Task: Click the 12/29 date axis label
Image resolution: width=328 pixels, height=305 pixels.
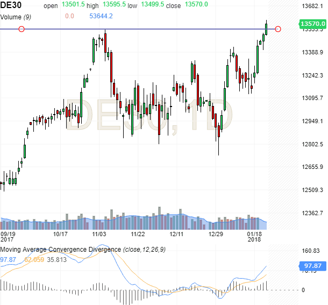Action: pyautogui.click(x=216, y=235)
